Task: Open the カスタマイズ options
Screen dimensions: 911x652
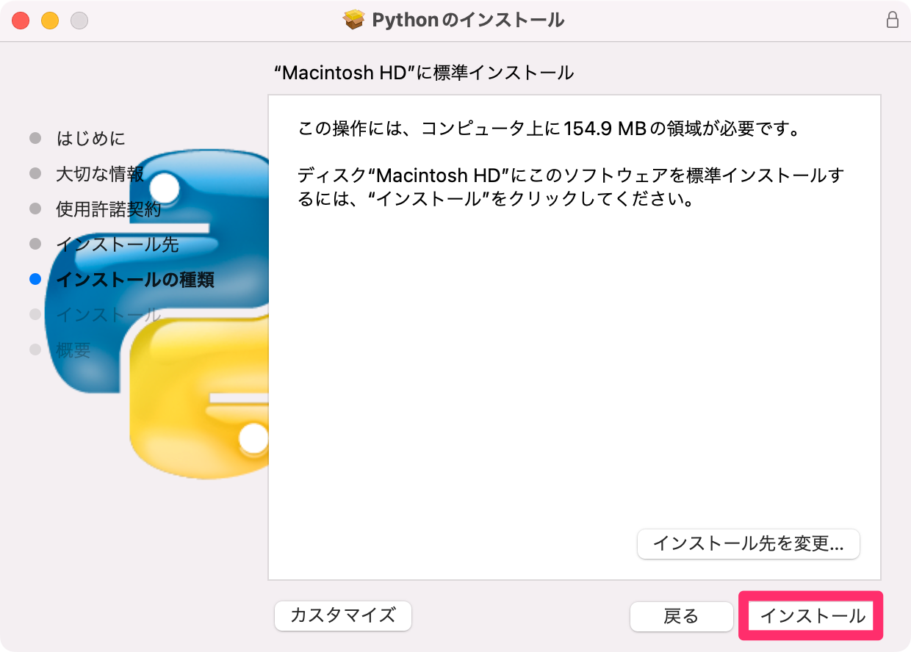Action: [343, 615]
